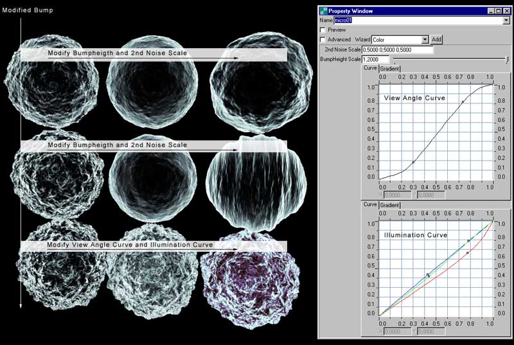The width and height of the screenshot is (514, 345).
Task: Maximize the Property Window
Action: [499, 11]
